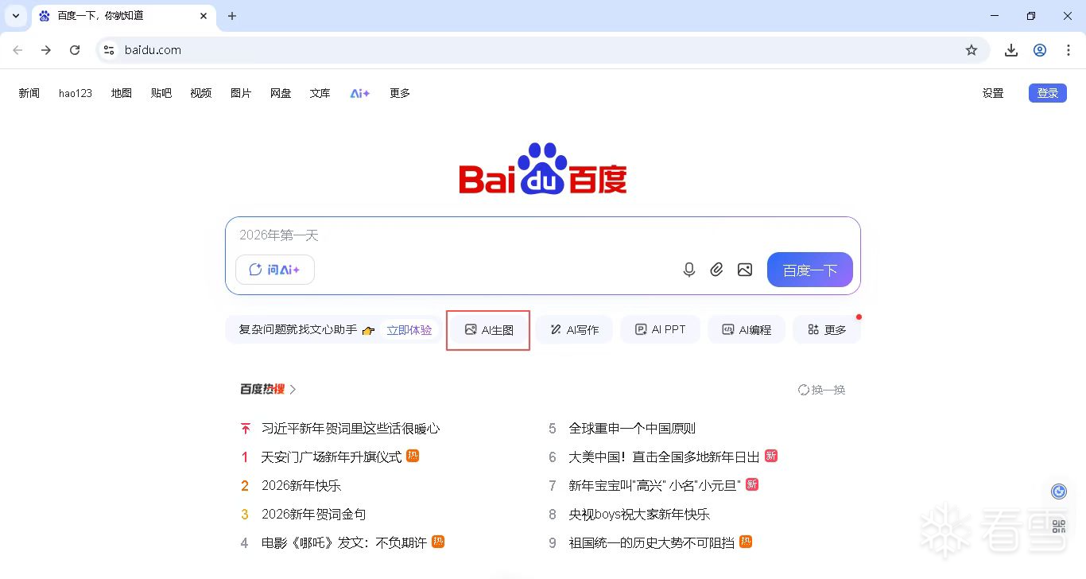Screen dimensions: 1086x579
Task: Open the Chrome profile icon
Action: (1040, 50)
